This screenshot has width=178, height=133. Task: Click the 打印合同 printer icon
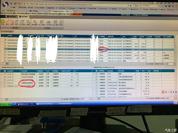click(x=49, y=22)
